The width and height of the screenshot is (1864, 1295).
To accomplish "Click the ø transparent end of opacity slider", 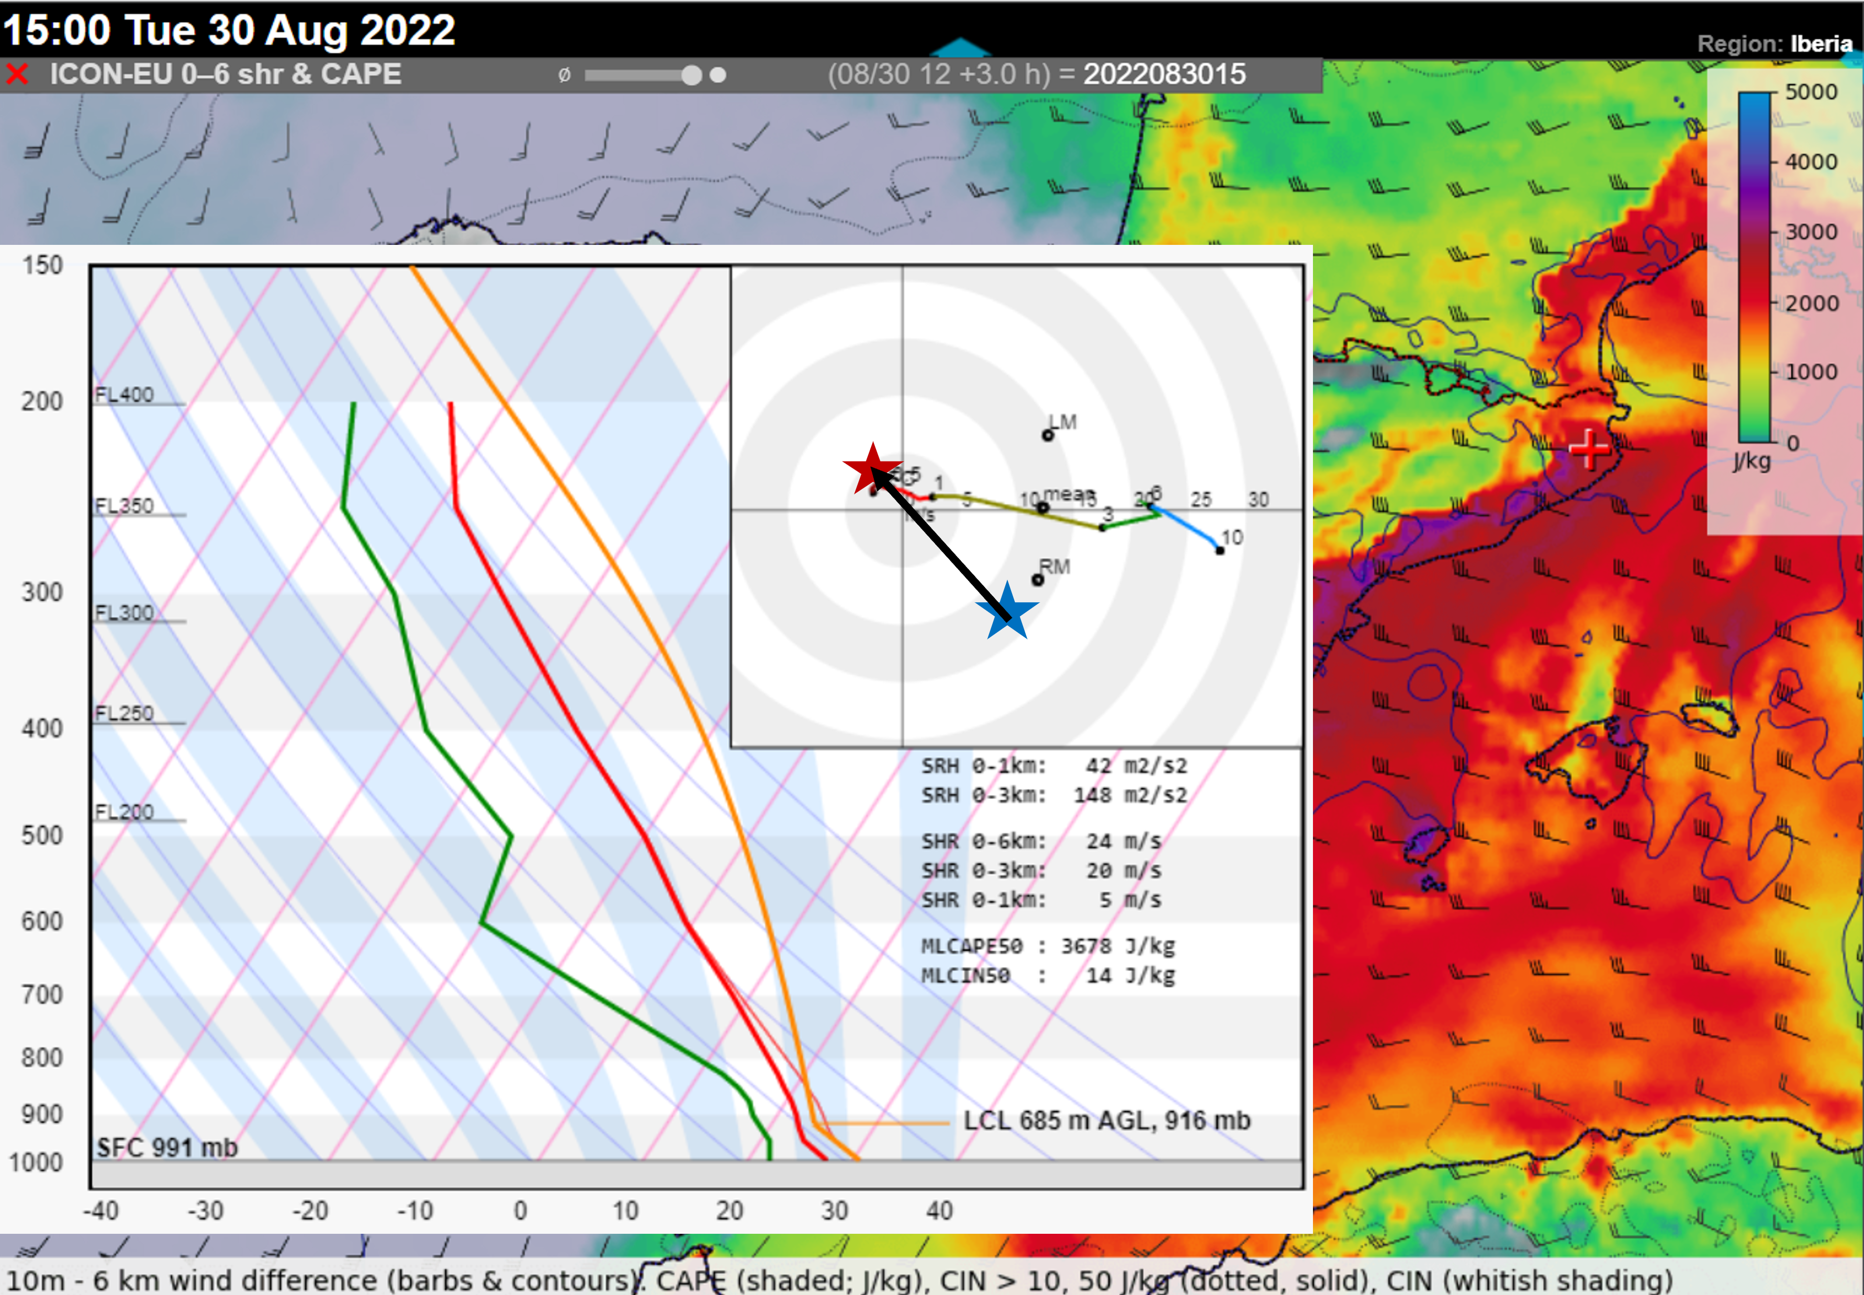I will [564, 75].
